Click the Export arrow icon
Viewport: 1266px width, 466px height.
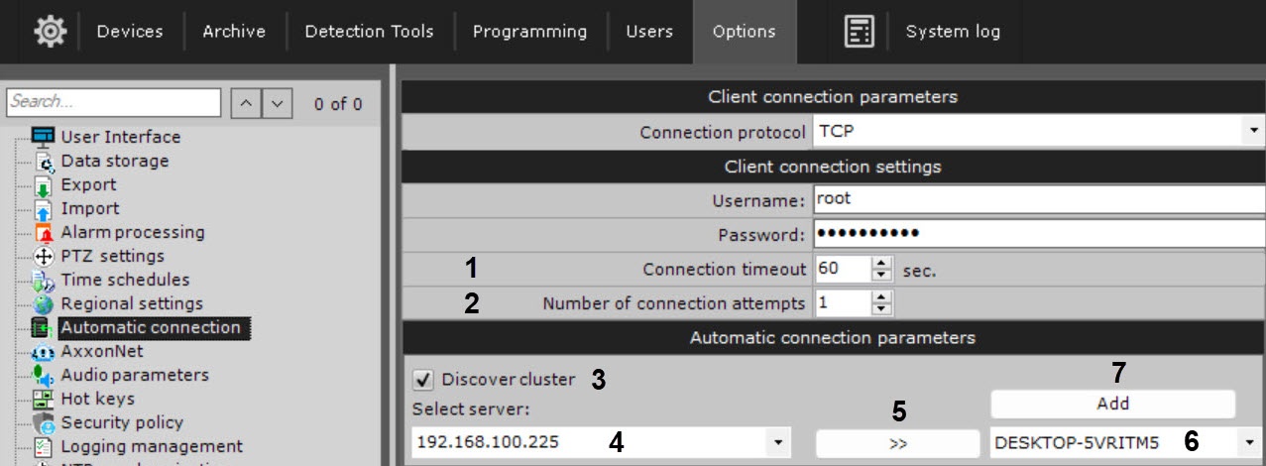coord(44,185)
